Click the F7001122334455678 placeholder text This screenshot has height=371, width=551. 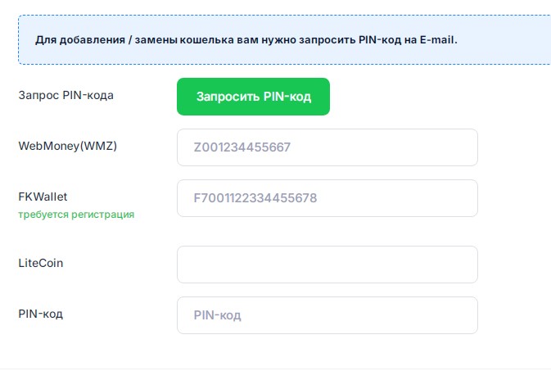(x=255, y=198)
